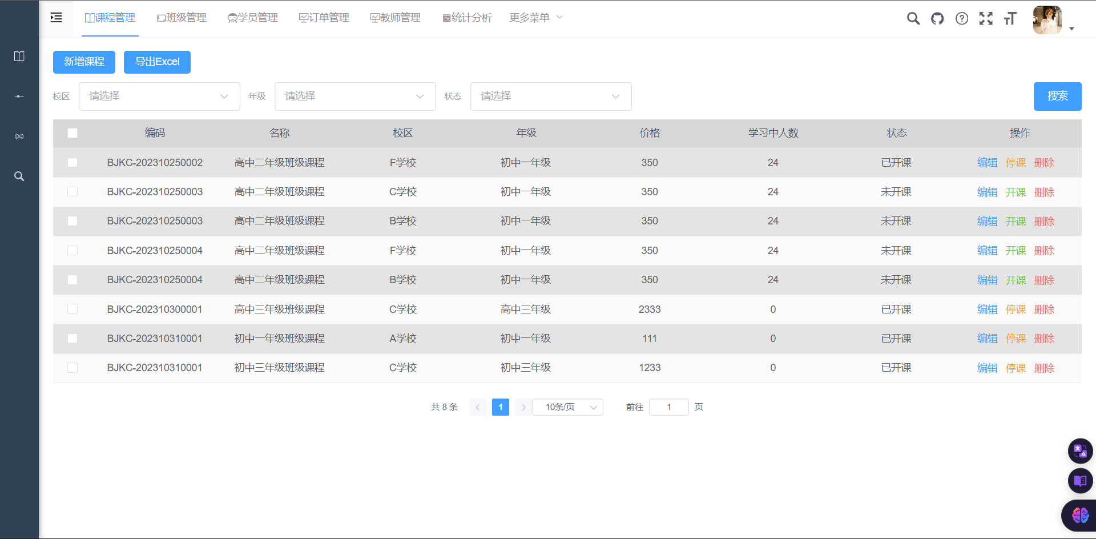
Task: Switch to 订单管理 tab
Action: (x=324, y=18)
